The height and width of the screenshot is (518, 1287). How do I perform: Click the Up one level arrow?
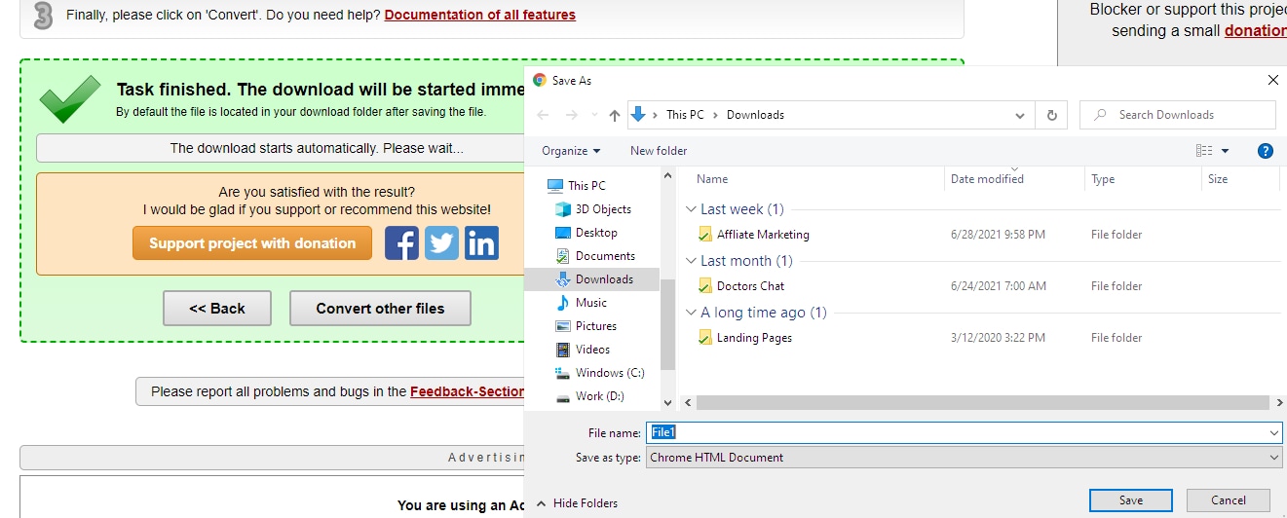(x=614, y=115)
